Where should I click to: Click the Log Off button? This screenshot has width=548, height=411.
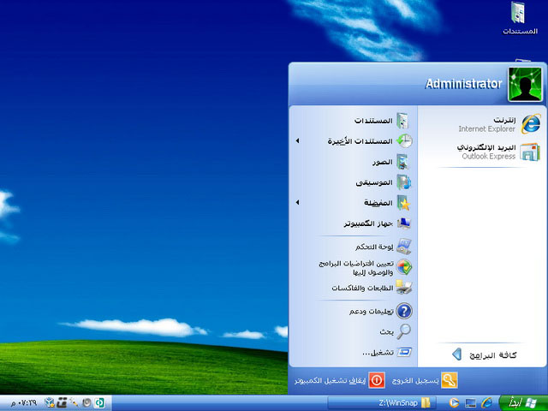(x=426, y=380)
